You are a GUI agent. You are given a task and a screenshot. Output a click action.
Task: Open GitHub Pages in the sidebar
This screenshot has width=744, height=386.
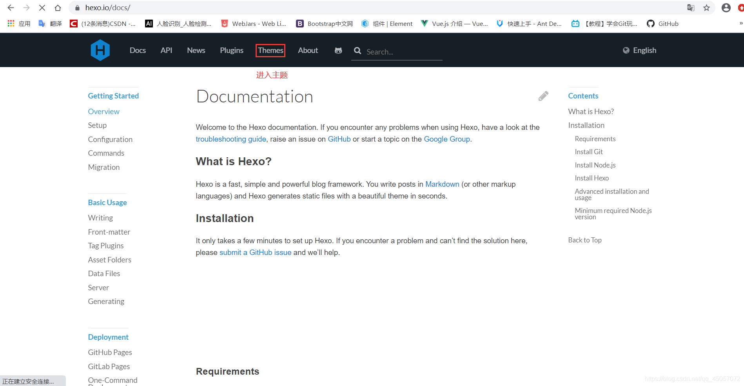[110, 352]
